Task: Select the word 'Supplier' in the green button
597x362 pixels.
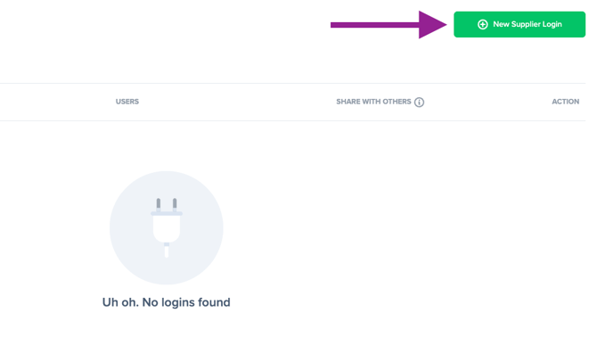Action: (x=526, y=24)
